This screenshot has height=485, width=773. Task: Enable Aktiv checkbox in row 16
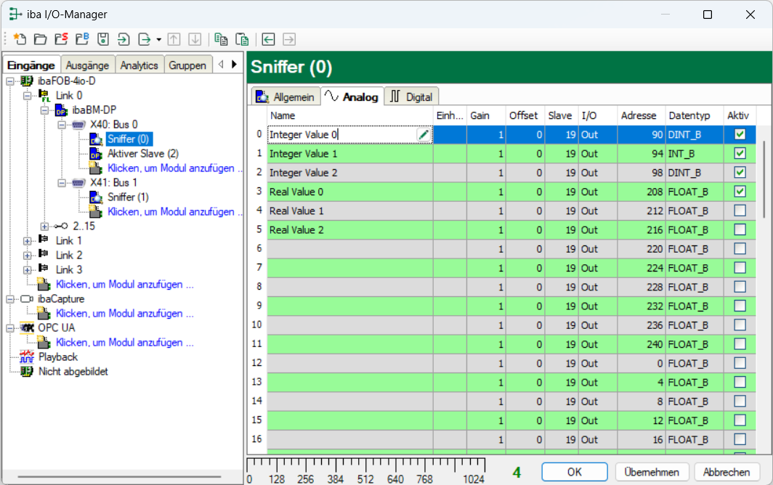coord(740,439)
